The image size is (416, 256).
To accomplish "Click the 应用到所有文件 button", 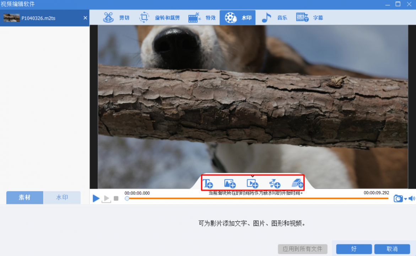I will tap(302, 249).
